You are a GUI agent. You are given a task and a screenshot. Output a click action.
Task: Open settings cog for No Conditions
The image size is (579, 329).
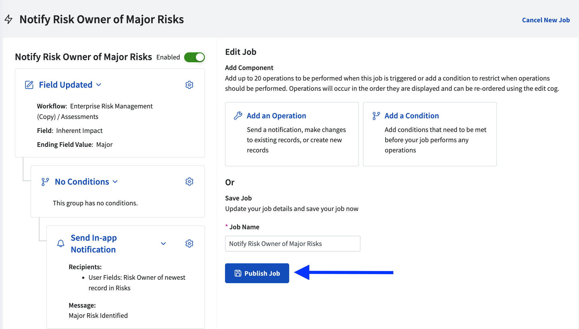[189, 182]
